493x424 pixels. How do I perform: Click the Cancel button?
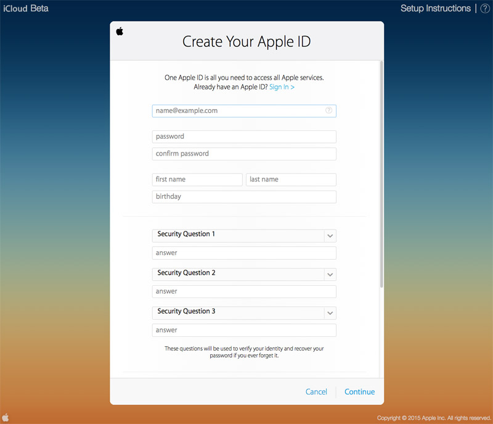click(316, 391)
